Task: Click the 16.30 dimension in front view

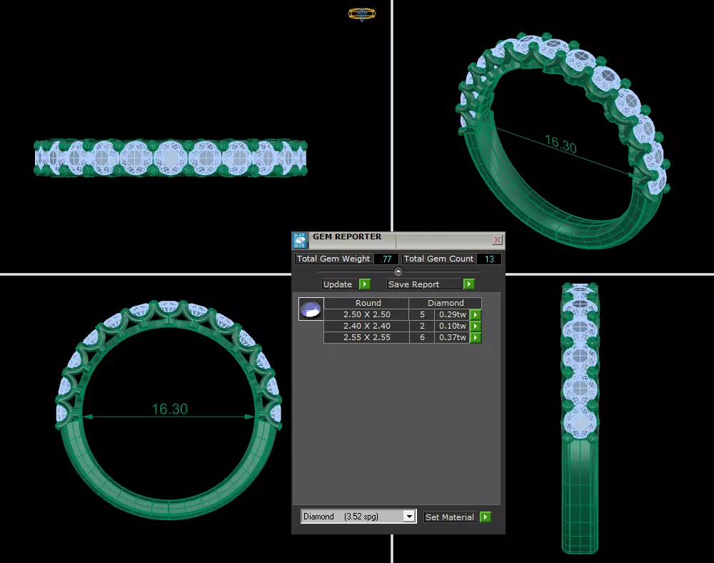Action: point(169,409)
